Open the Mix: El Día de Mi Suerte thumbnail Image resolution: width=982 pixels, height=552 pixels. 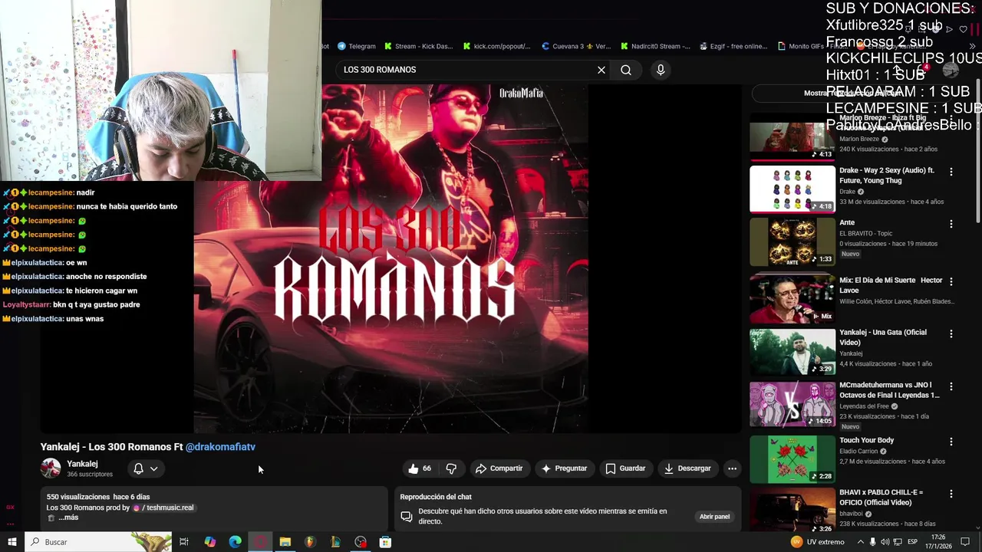coord(792,299)
